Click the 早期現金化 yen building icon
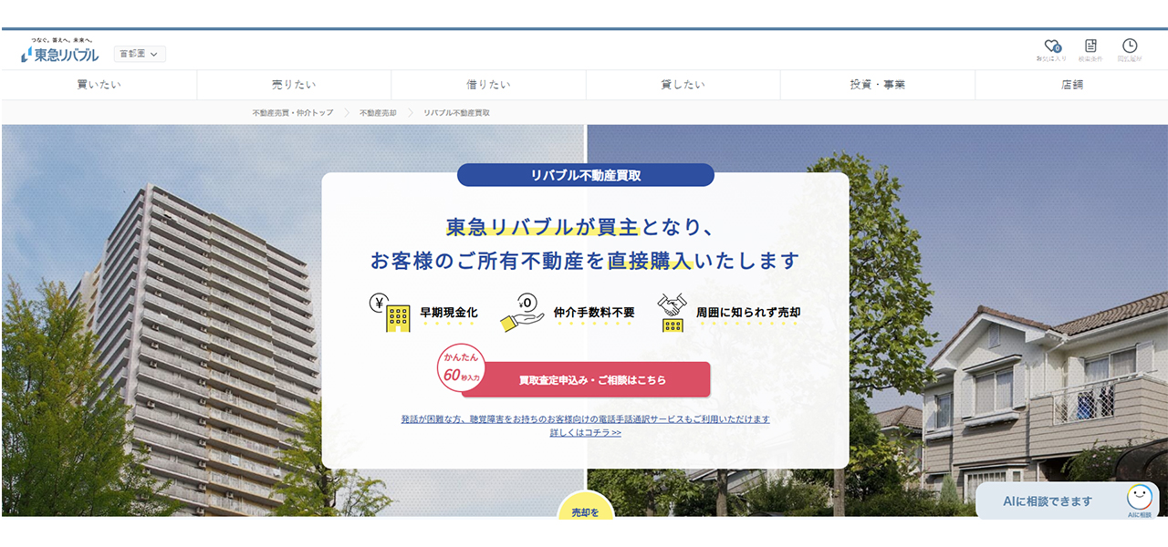 (x=390, y=312)
